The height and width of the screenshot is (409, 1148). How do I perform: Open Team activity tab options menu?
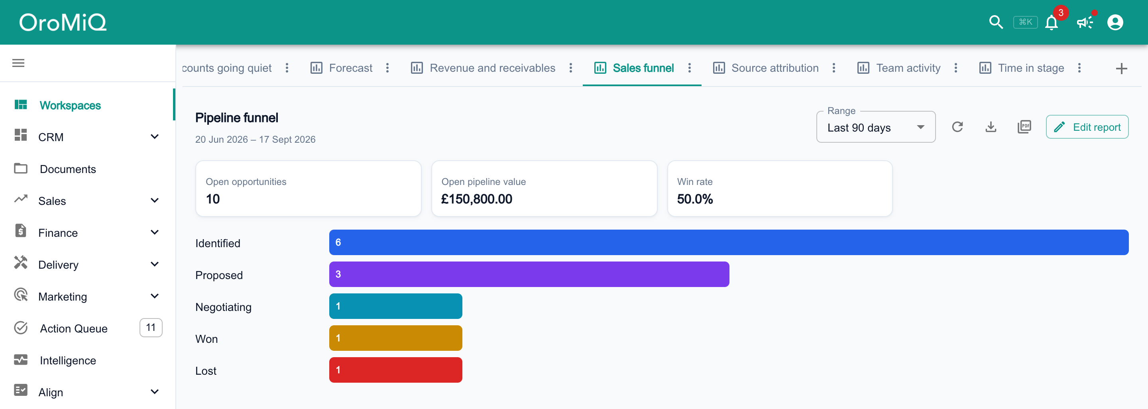955,68
